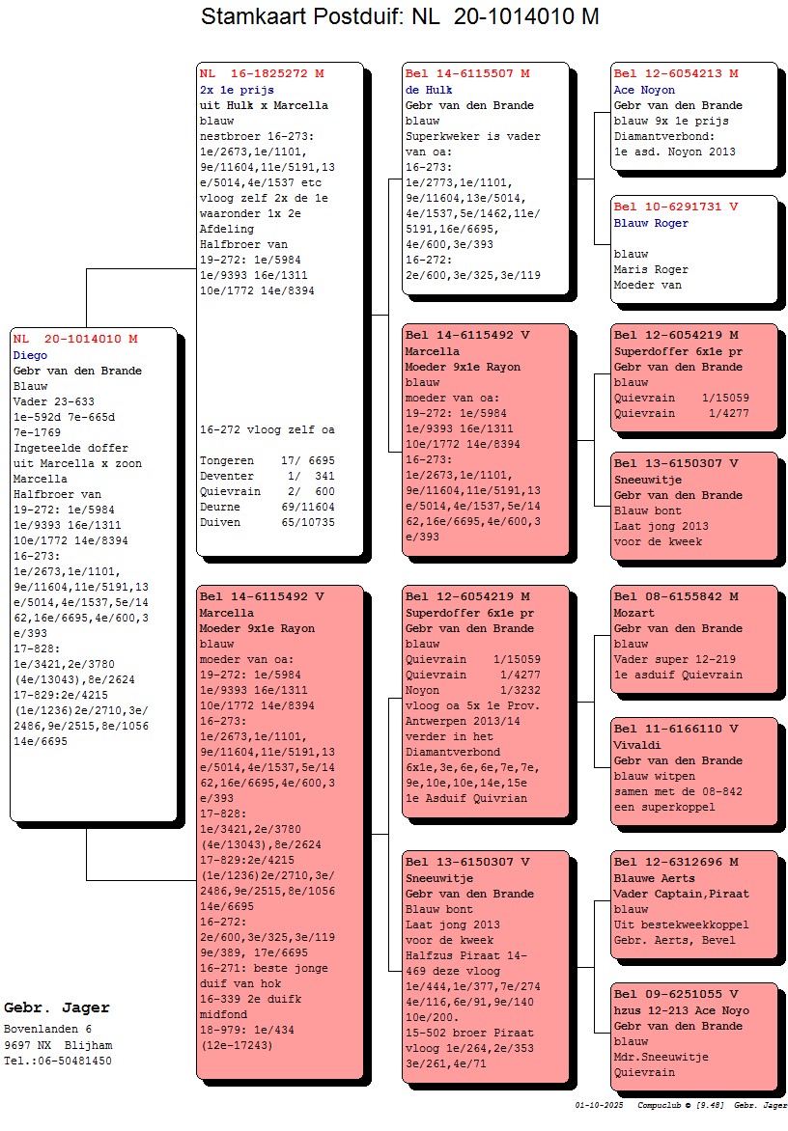Select the Tongeren 17/6695 result line

click(267, 461)
